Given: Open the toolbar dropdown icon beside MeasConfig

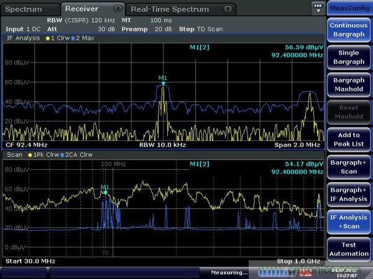Looking at the screenshot, I should 318,8.
